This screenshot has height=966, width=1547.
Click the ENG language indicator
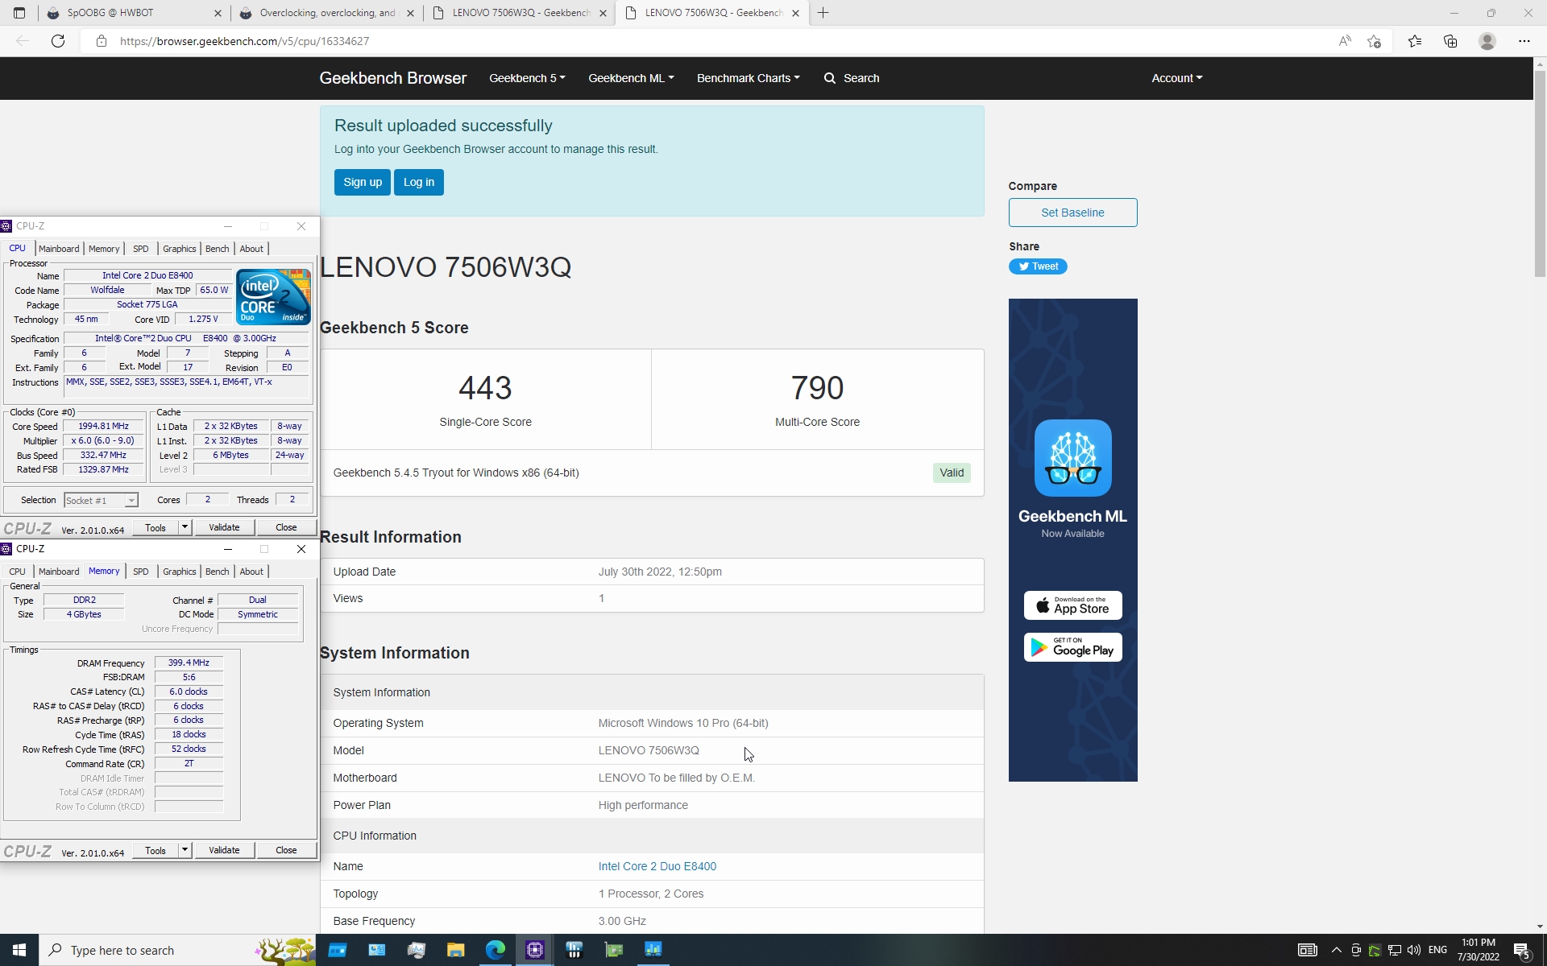point(1437,950)
